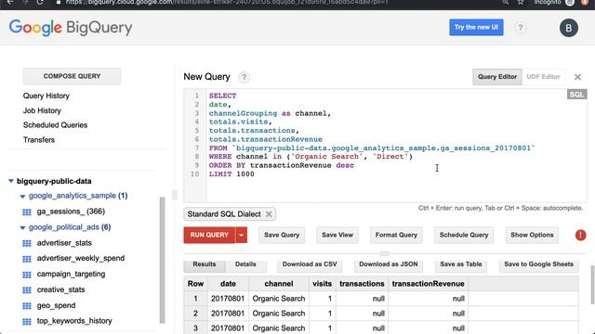The height and width of the screenshot is (334, 595).
Task: Open Scheduled Queries
Action: point(56,125)
